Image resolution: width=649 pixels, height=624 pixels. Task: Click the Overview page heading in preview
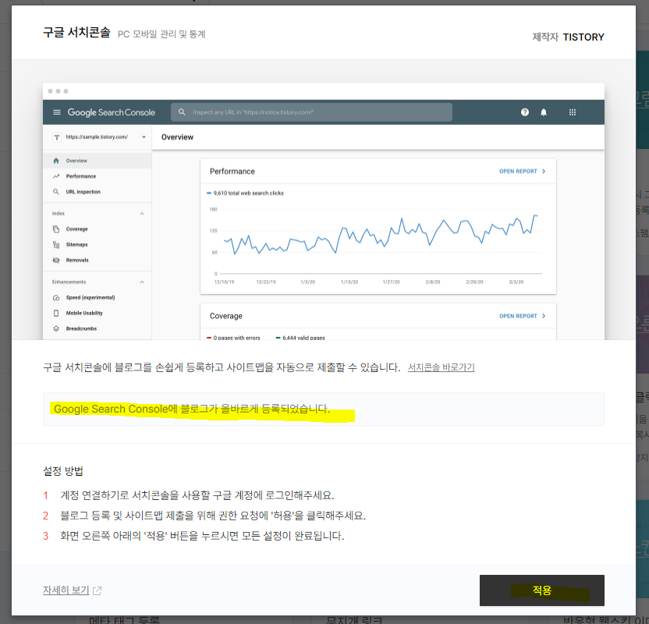coord(177,137)
